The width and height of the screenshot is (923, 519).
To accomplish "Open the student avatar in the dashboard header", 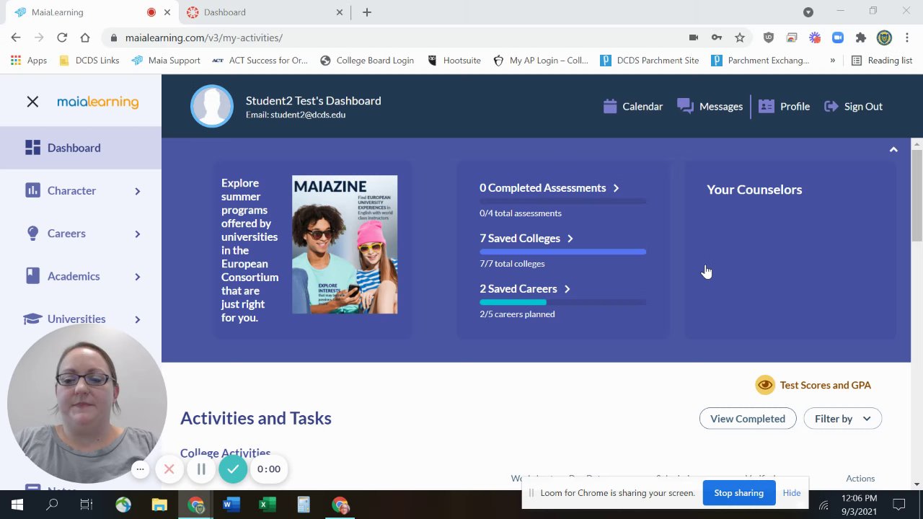I will coord(212,106).
